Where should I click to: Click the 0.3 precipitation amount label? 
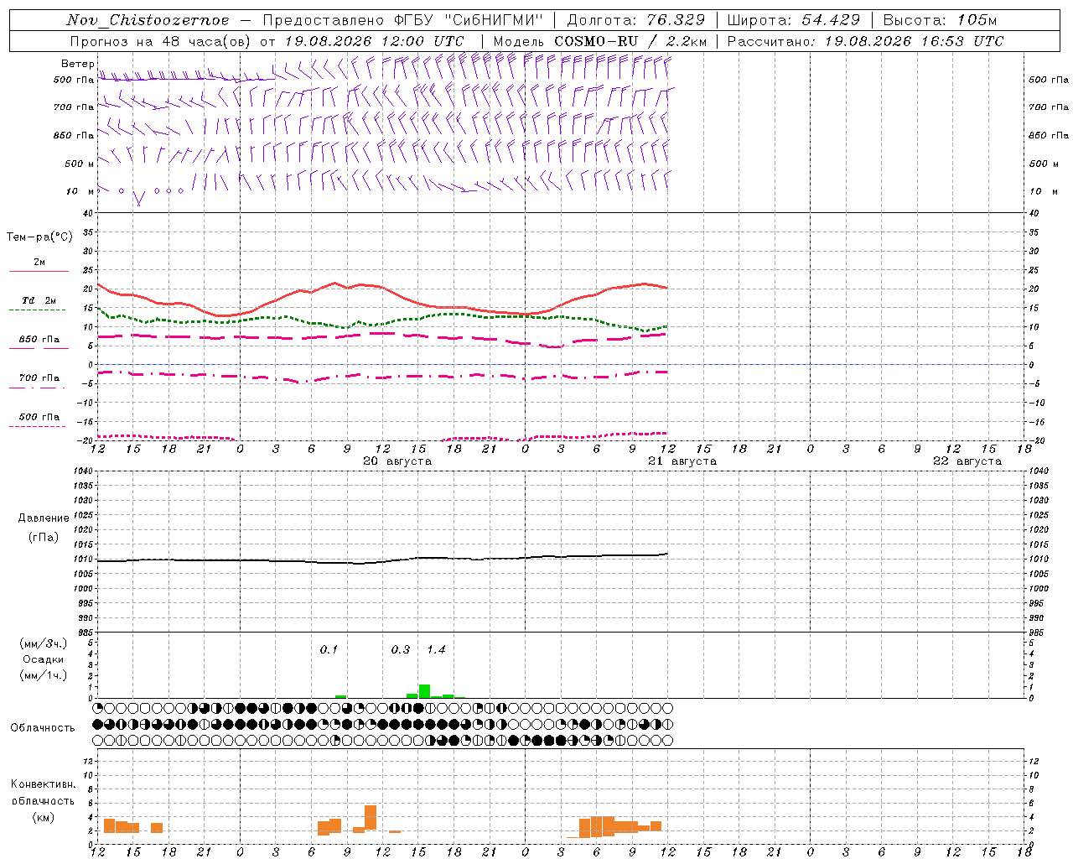401,650
